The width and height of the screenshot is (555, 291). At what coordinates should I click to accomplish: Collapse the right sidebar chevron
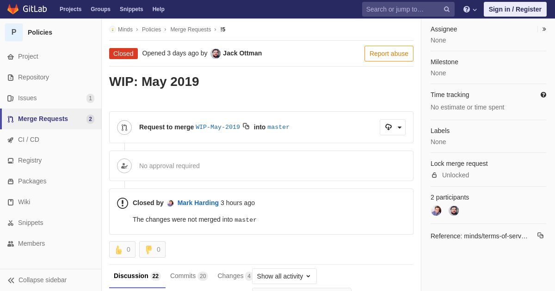[x=544, y=29]
